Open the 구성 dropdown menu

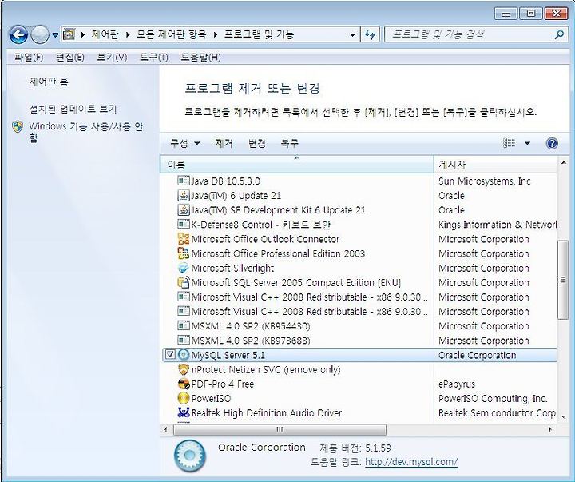(x=184, y=143)
